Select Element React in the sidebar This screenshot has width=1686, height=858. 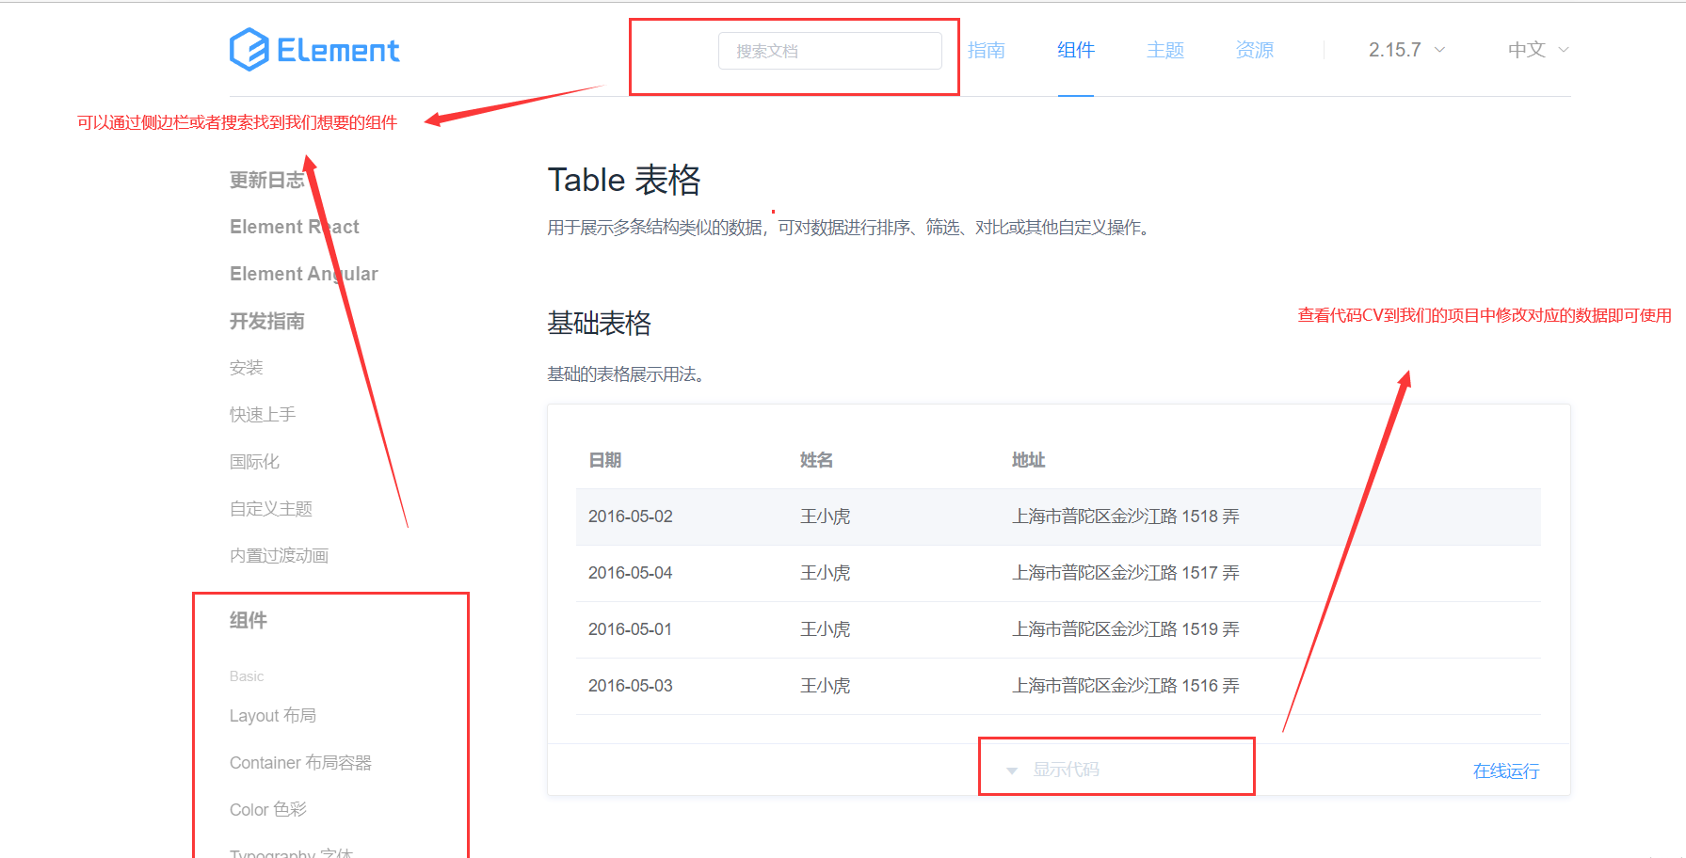[x=294, y=226]
